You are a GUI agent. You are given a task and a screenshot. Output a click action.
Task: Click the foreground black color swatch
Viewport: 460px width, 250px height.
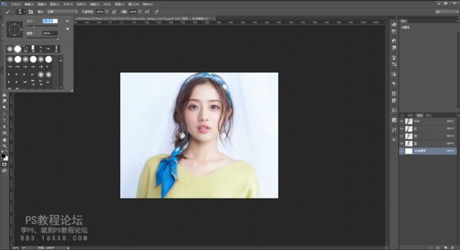[3, 156]
